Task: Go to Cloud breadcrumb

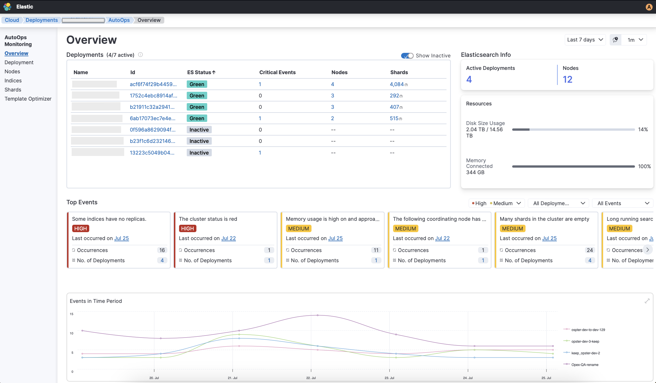Action: [x=12, y=20]
